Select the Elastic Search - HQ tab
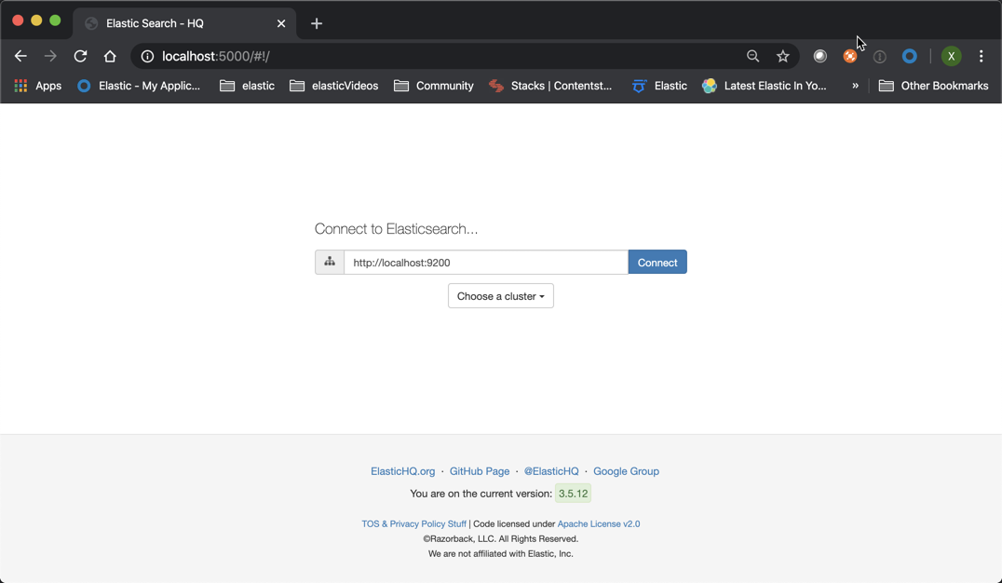Screen dimensions: 1002x583 (184, 23)
